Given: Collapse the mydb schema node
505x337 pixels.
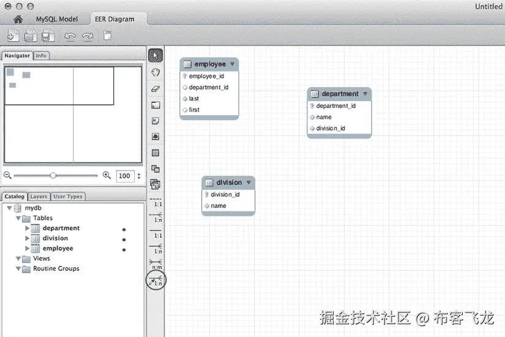Looking at the screenshot, I should point(9,208).
